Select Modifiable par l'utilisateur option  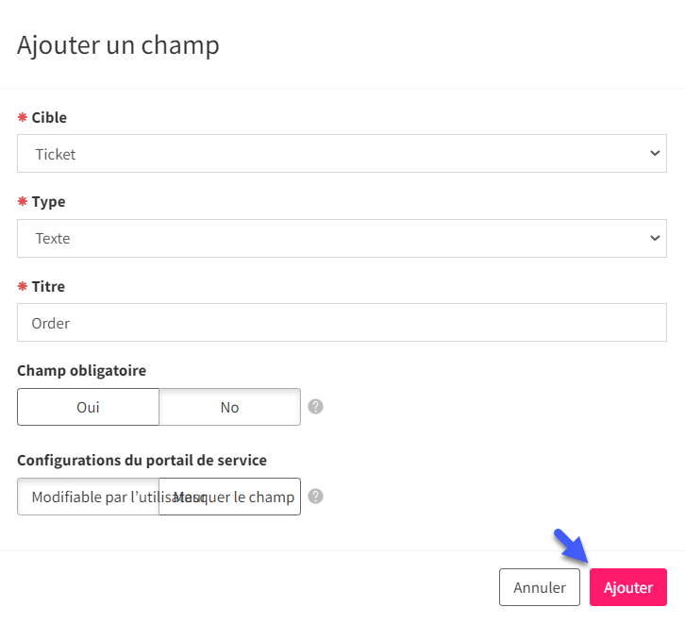tap(89, 497)
